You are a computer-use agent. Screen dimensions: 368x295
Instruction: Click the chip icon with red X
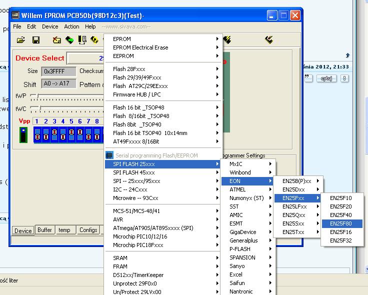point(57,40)
